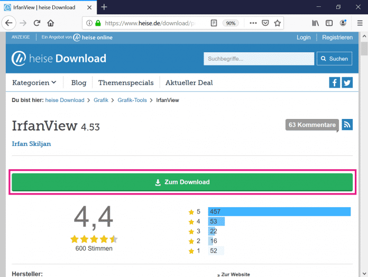Open the Firefox library icon
This screenshot has height=277, width=368.
(x=316, y=23)
